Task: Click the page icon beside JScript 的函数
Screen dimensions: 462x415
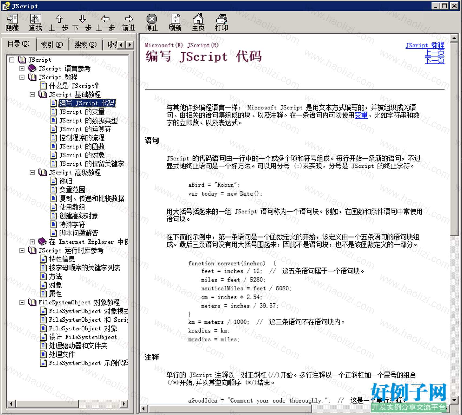Action: [54, 146]
